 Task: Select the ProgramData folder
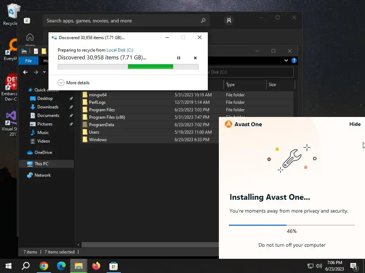102,125
